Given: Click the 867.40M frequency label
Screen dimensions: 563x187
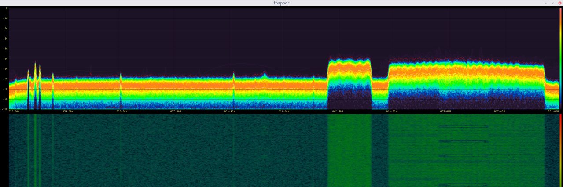Looking at the screenshot, I should (x=500, y=111).
